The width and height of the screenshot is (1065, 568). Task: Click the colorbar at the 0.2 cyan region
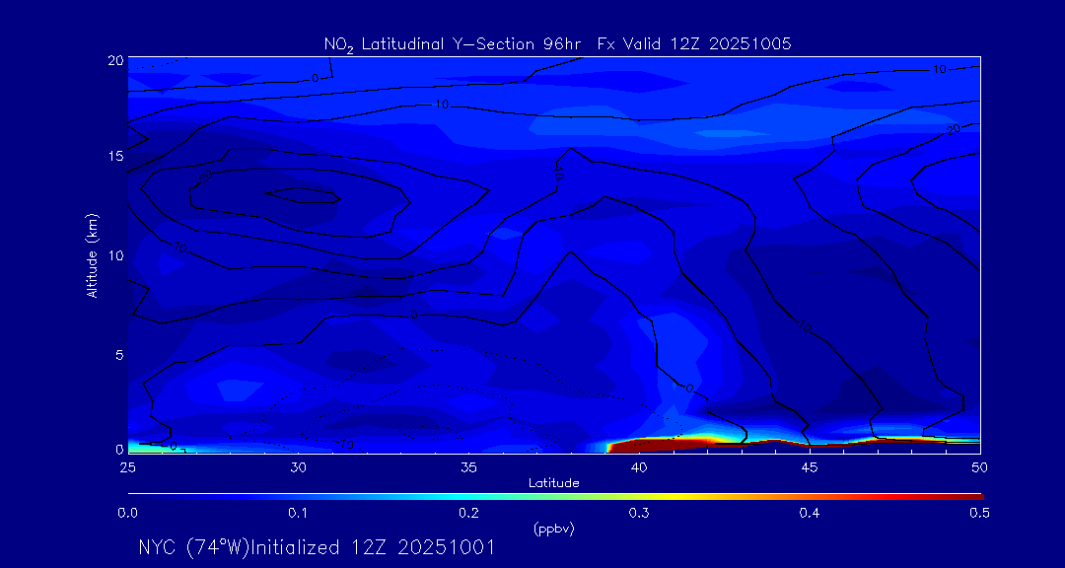pyautogui.click(x=469, y=496)
